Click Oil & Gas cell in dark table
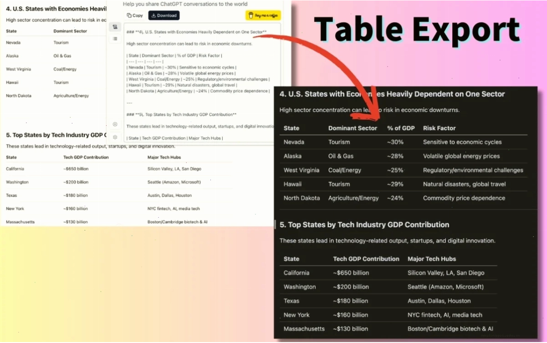This screenshot has height=343, width=547. click(x=341, y=156)
